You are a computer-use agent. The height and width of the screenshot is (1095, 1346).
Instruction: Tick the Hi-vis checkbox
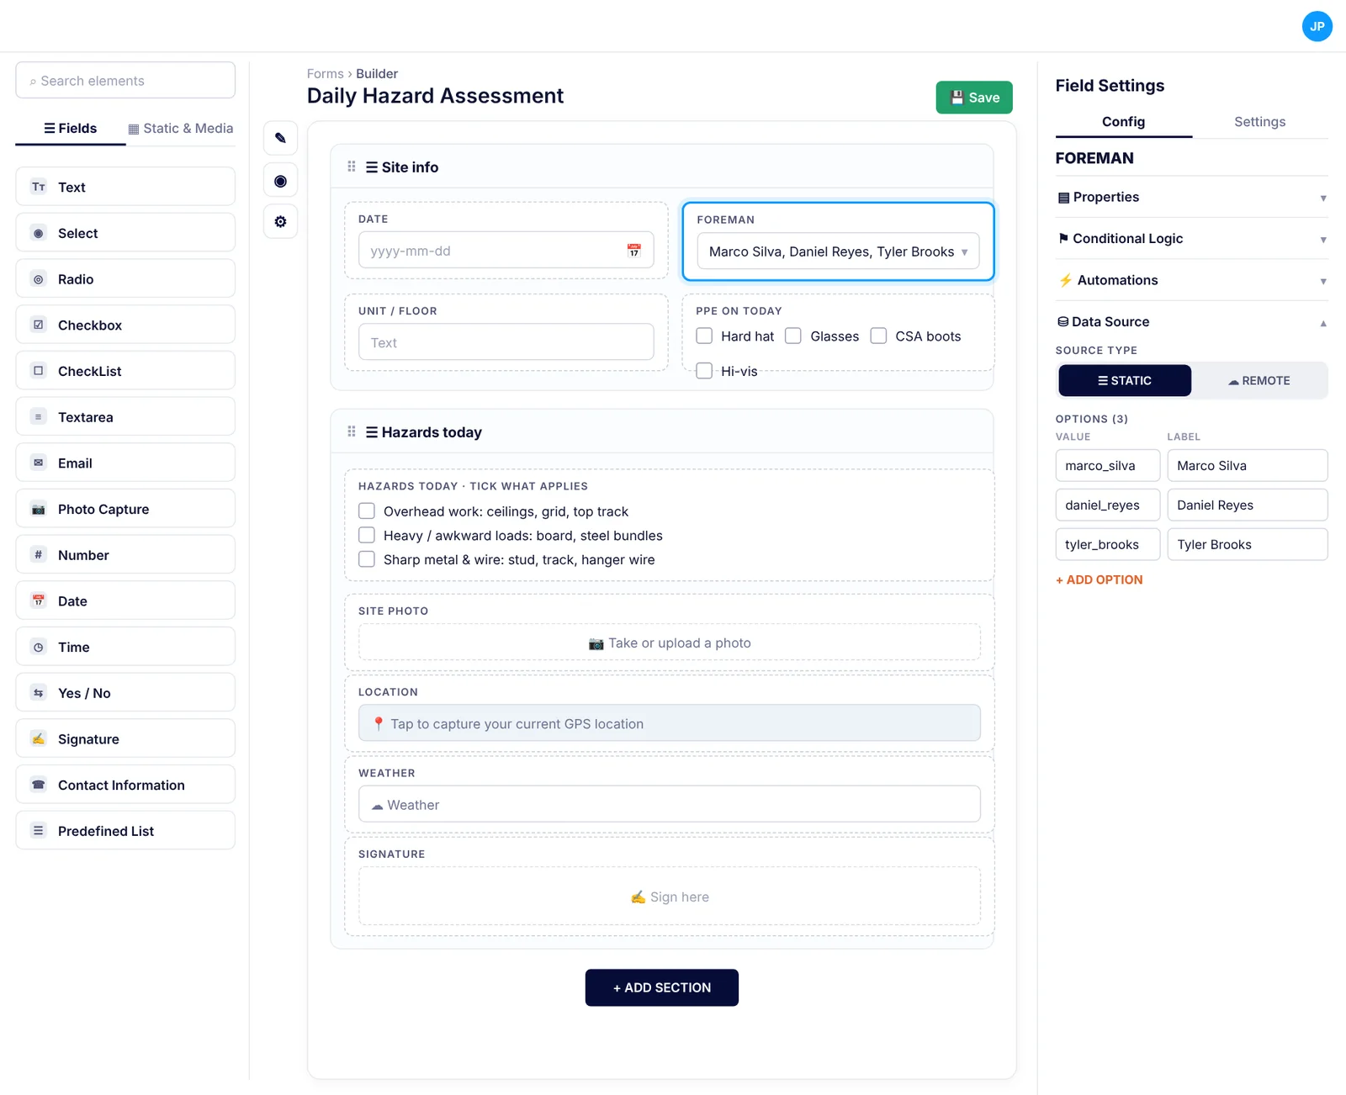tap(705, 371)
